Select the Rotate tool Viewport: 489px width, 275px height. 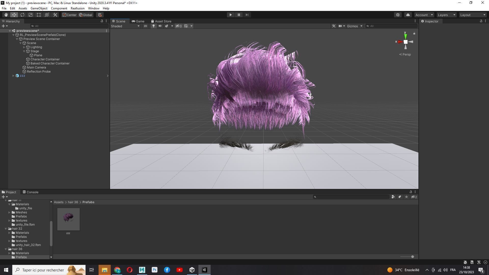(x=22, y=15)
